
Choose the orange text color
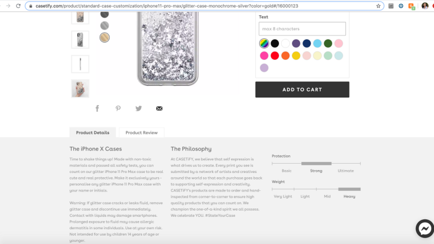coord(285,56)
